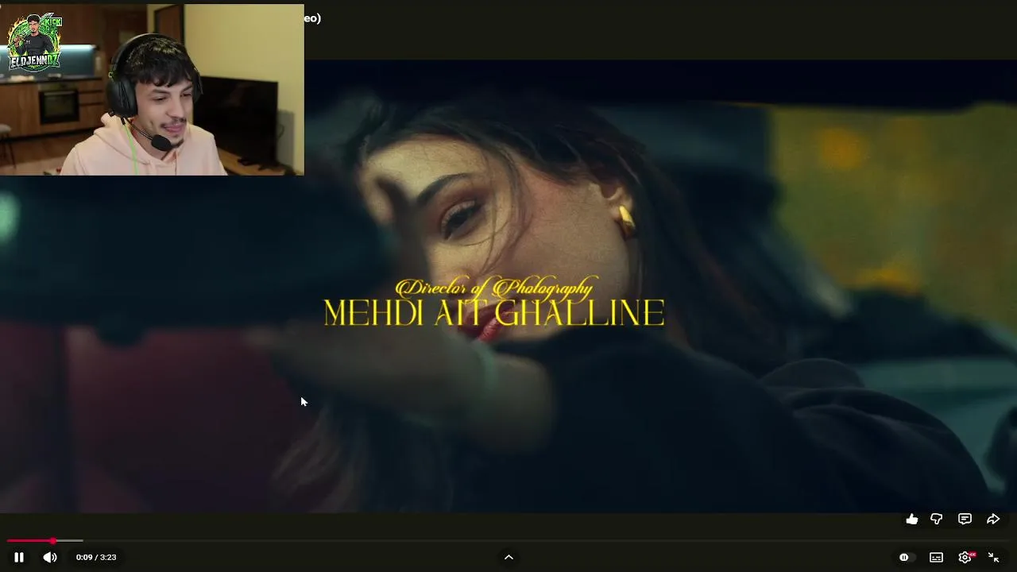Click the webcam overlay thumbnail
This screenshot has width=1017, height=572.
[x=152, y=89]
